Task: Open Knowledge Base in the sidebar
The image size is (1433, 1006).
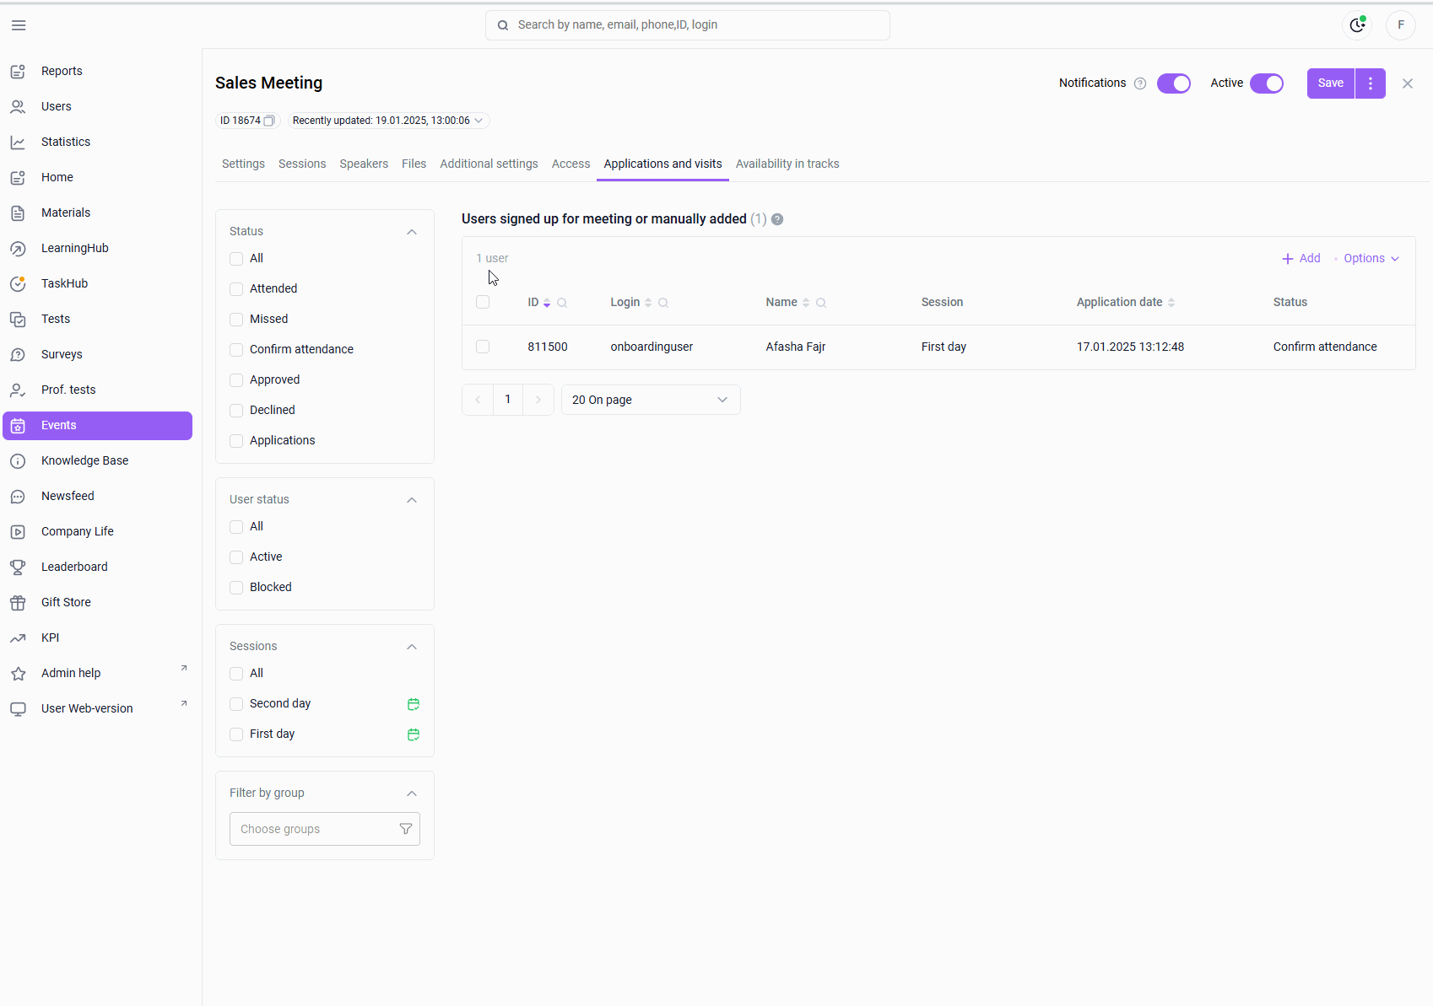Action: click(x=84, y=460)
